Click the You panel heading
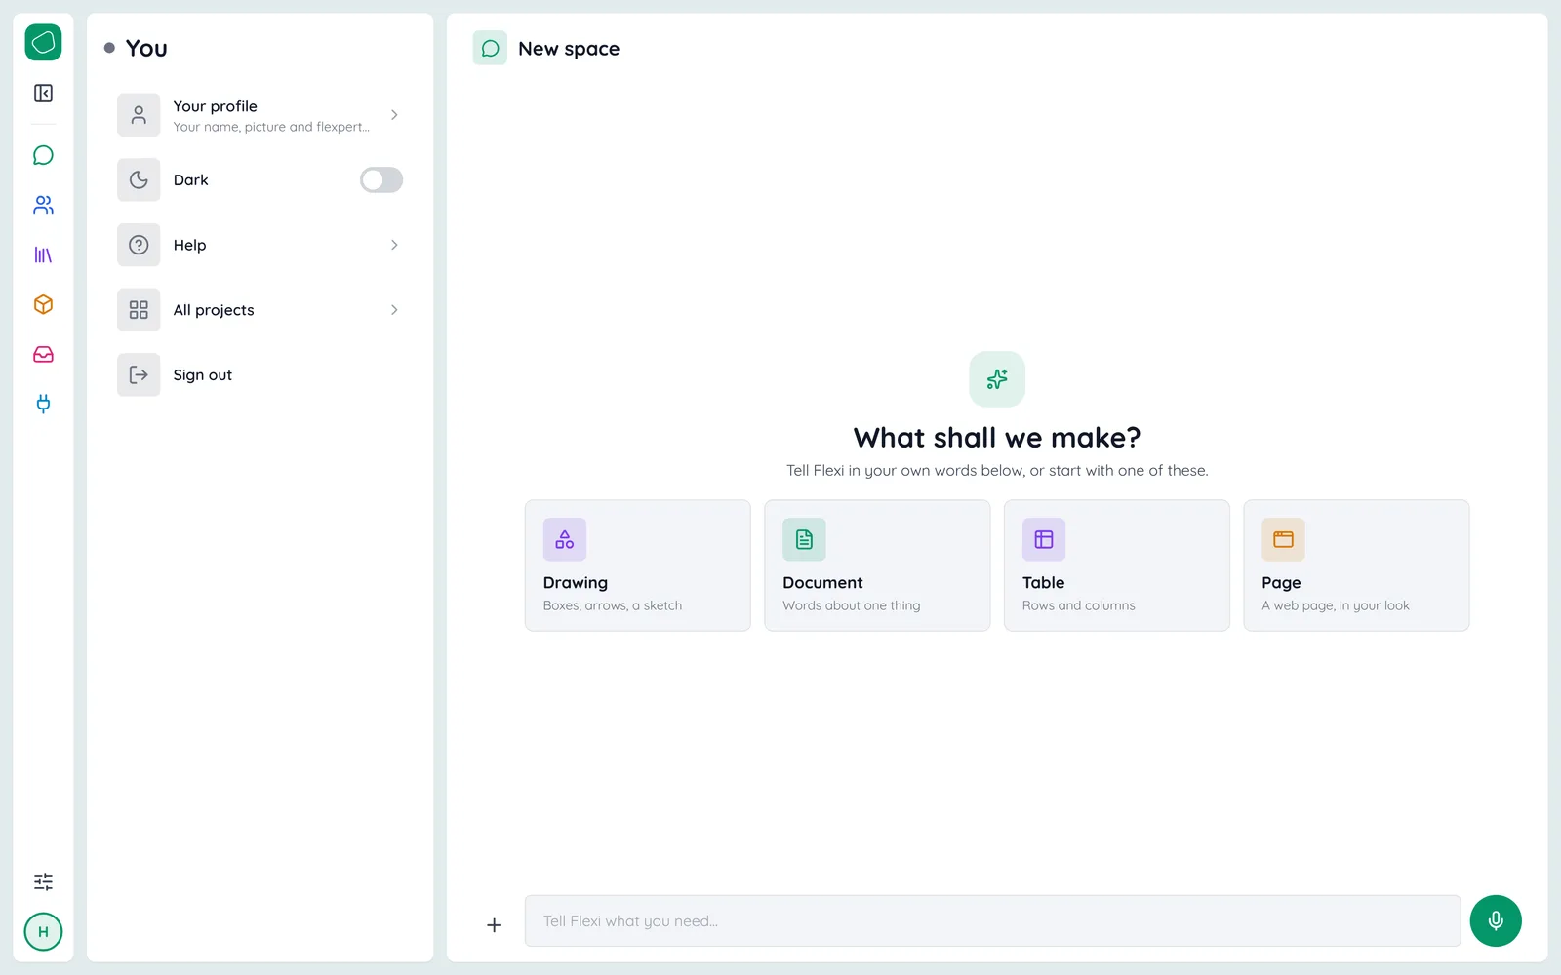Image resolution: width=1561 pixels, height=975 pixels. click(146, 48)
